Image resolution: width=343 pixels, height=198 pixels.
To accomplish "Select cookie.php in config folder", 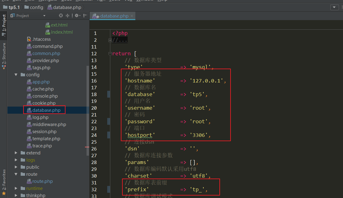I will pos(41,103).
